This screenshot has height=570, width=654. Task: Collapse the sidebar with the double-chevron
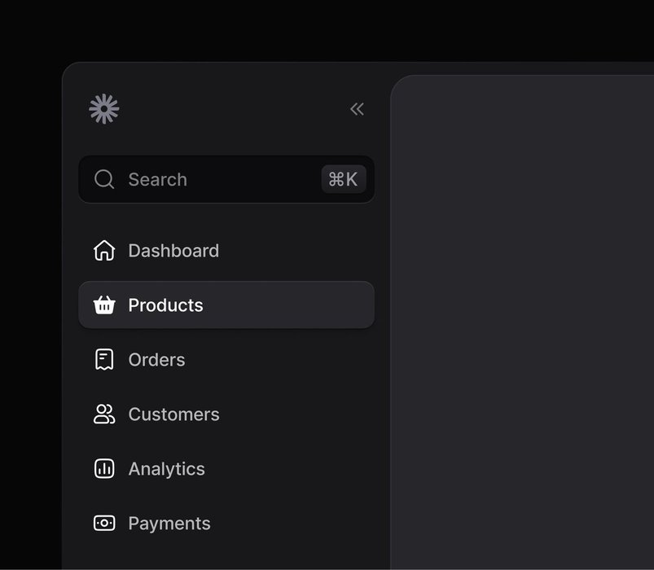click(x=357, y=109)
